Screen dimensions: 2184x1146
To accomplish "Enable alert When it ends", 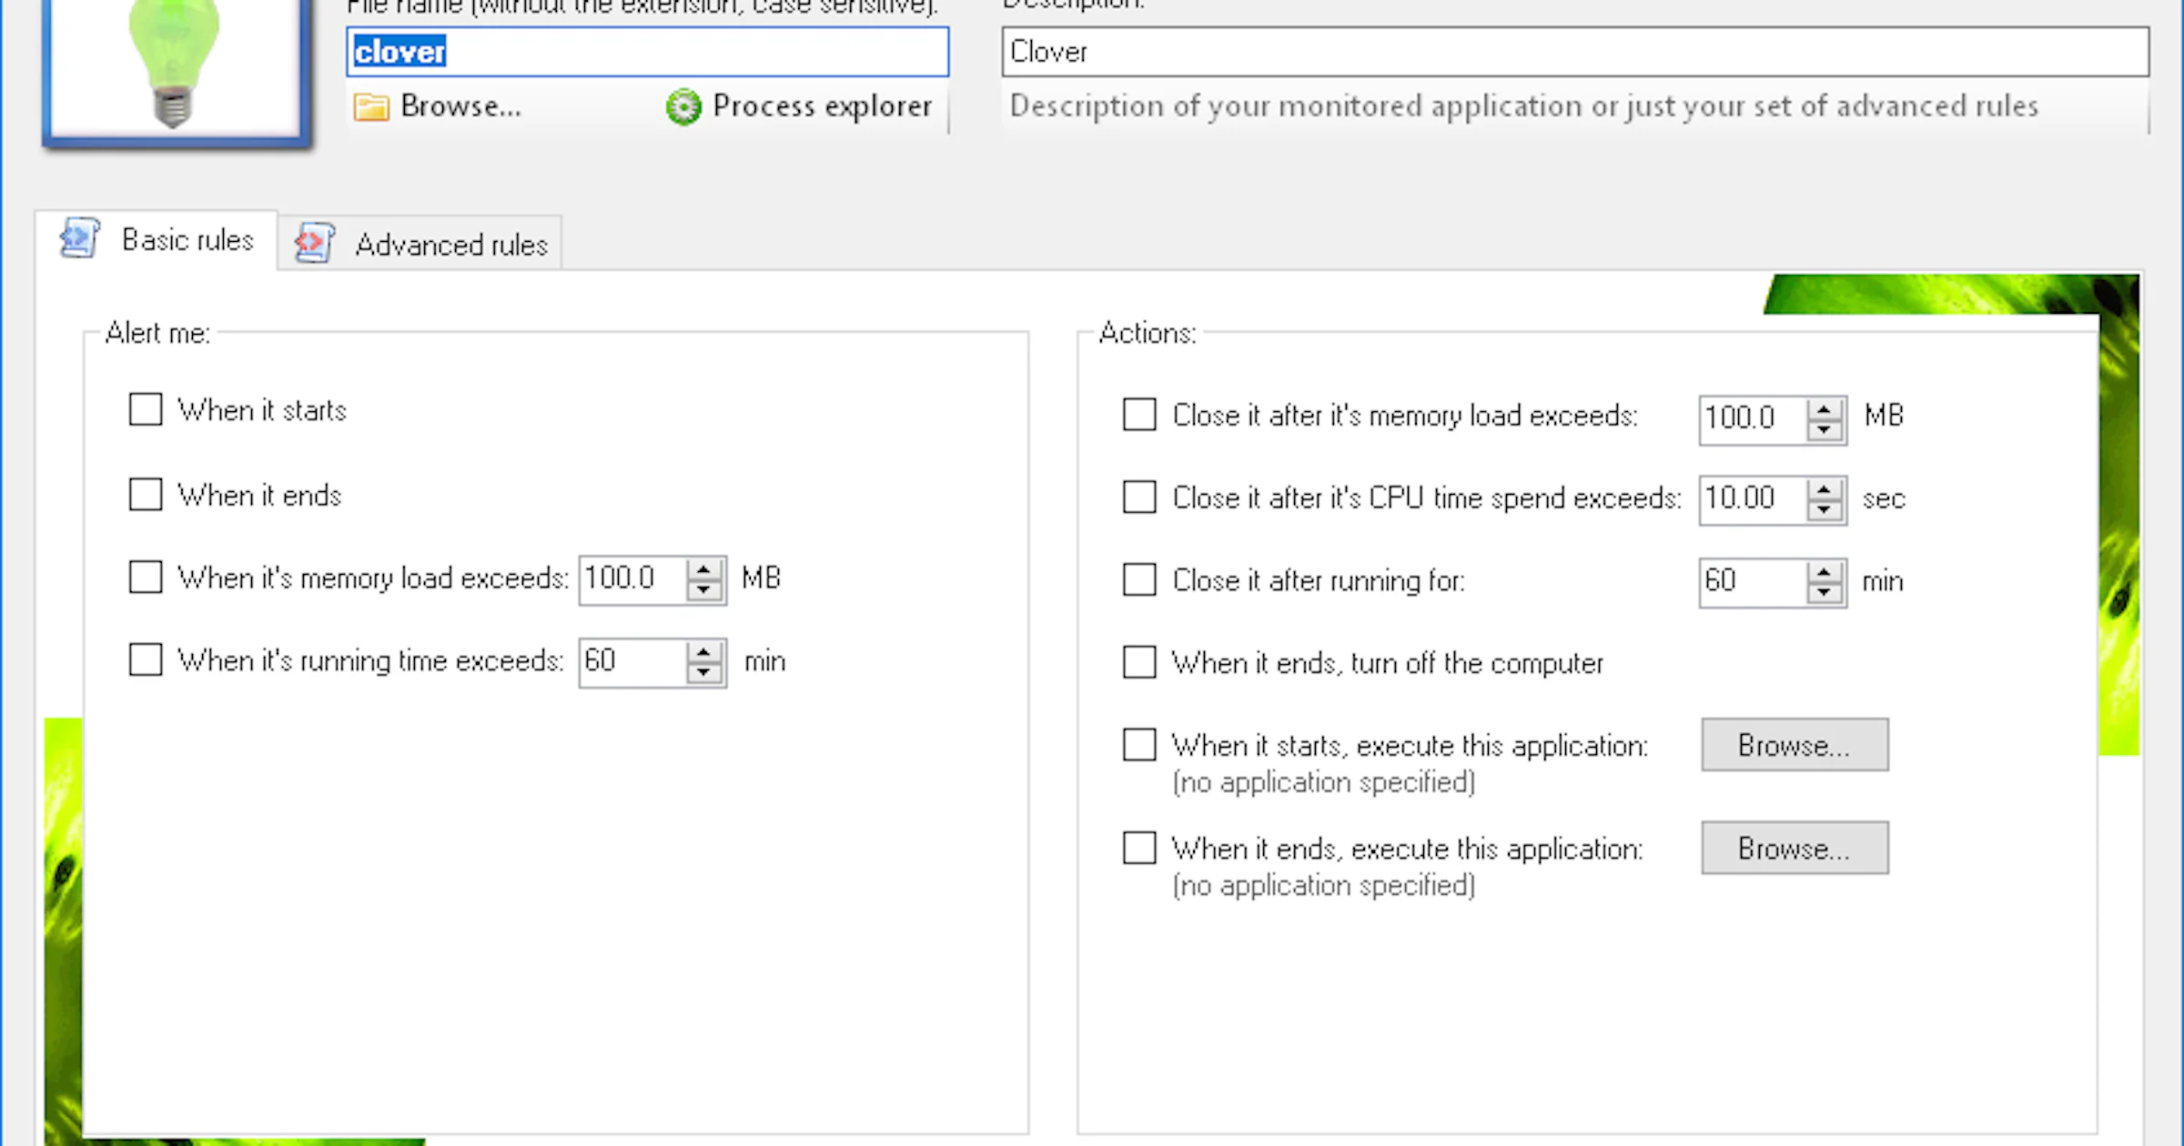I will click(x=146, y=495).
